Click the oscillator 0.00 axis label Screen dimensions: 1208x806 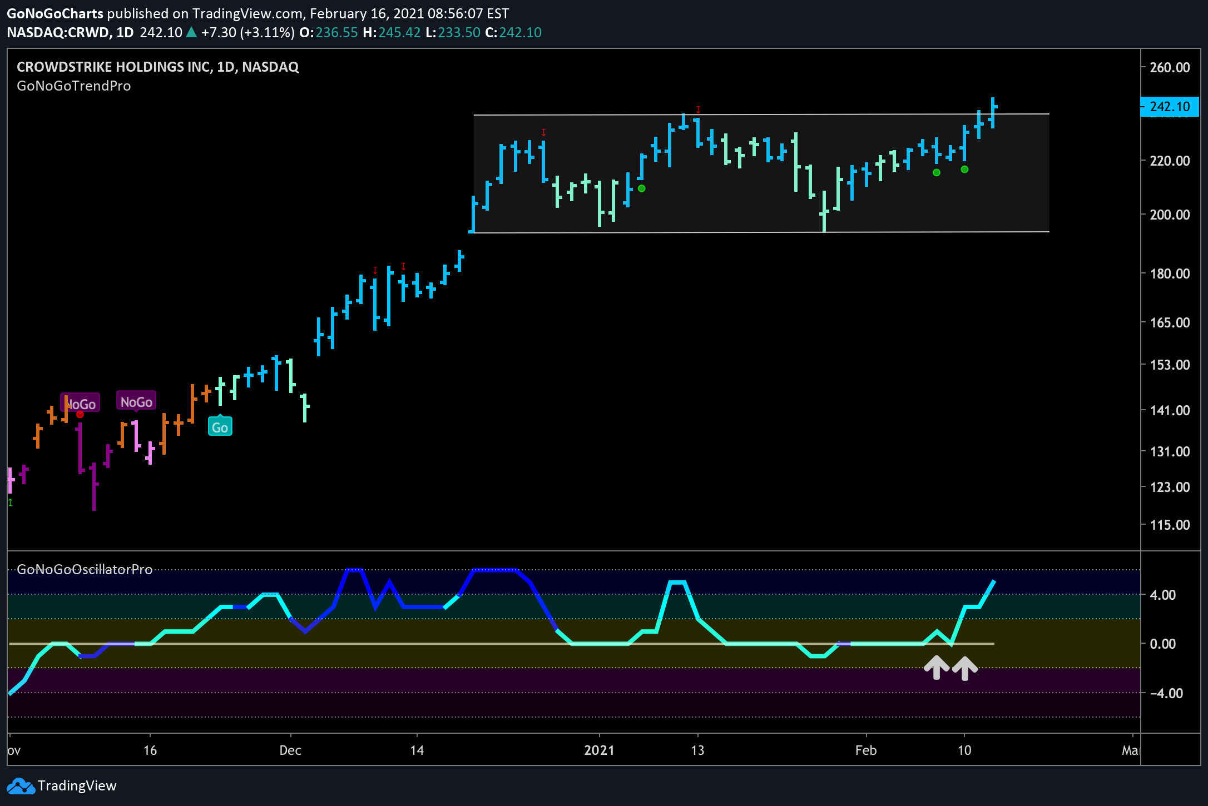(1163, 644)
